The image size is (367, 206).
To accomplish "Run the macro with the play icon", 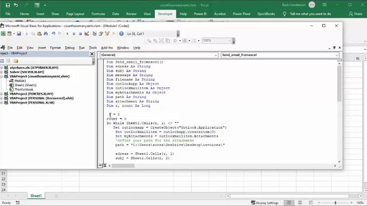I will [68, 34].
